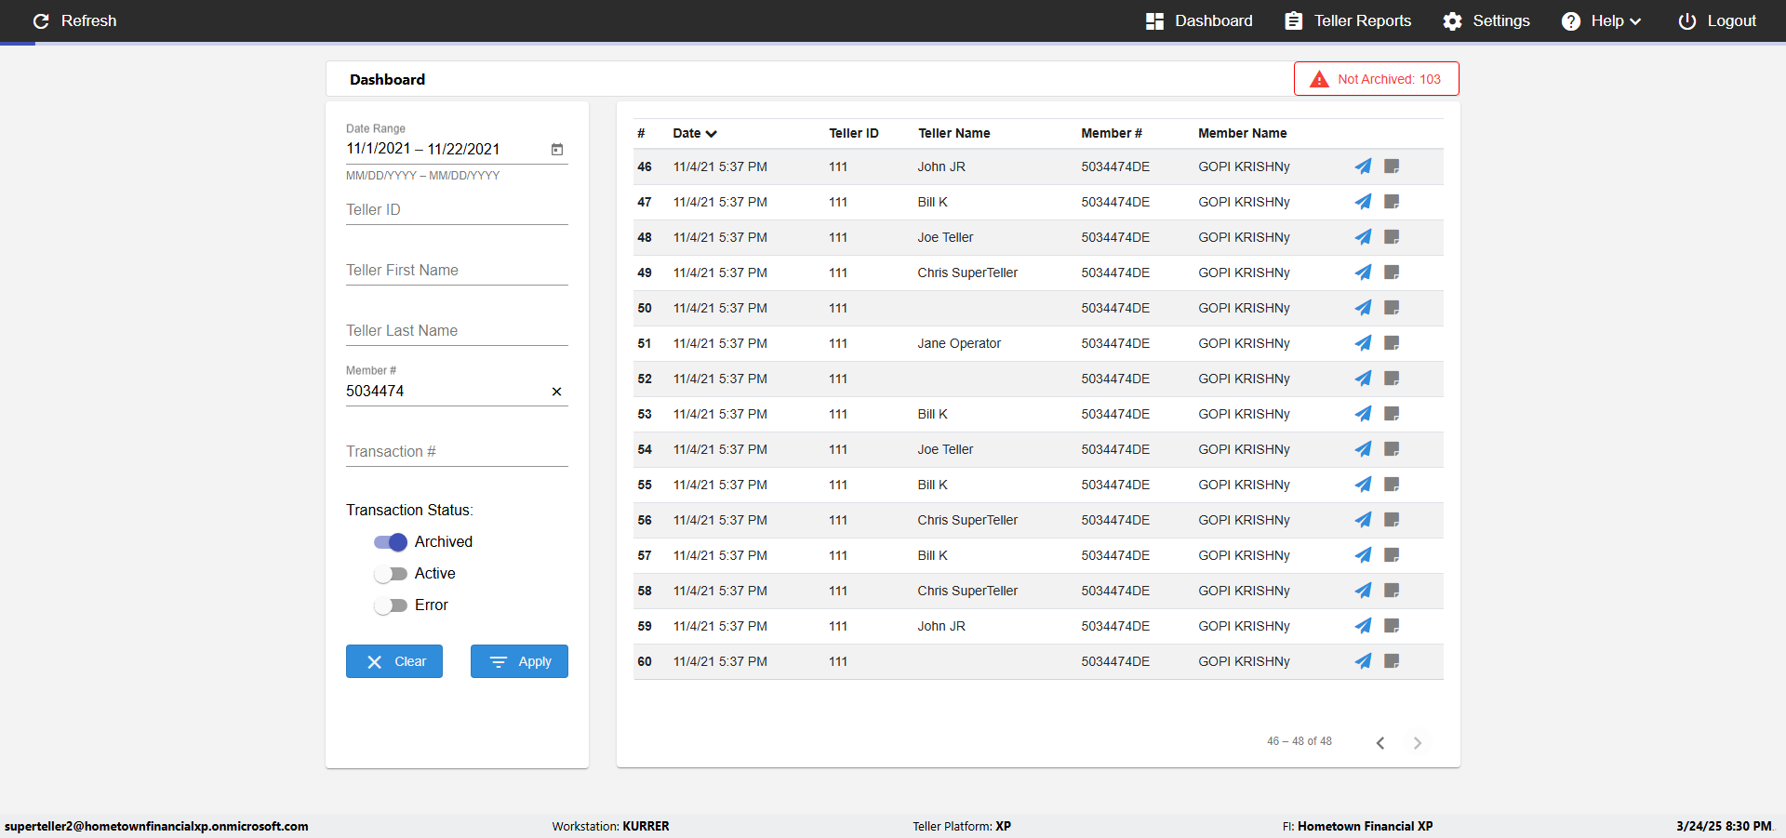
Task: Click the pagination text 46 – 48 of 48
Action: point(1299,741)
